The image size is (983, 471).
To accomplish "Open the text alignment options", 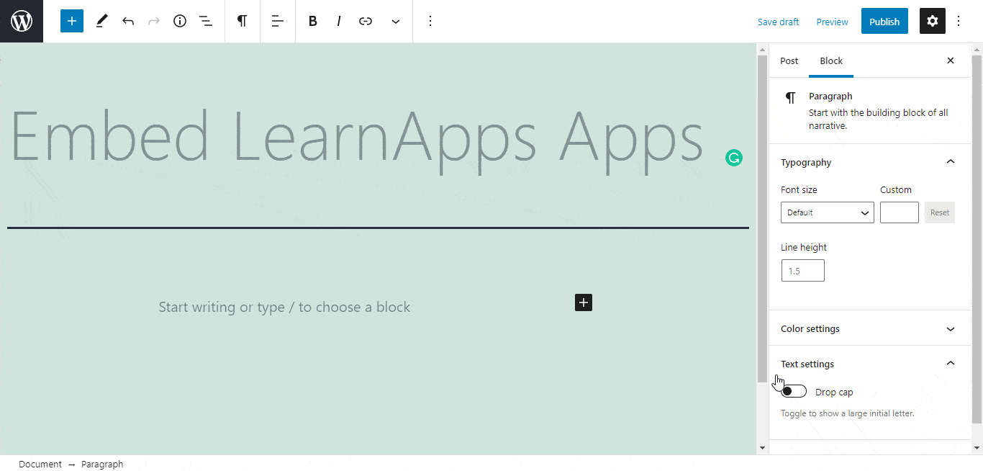I will (278, 21).
